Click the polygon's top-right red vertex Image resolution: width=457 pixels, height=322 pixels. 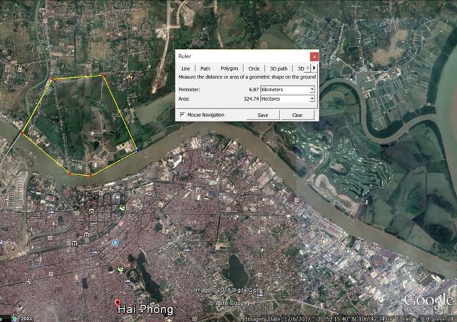coord(103,76)
